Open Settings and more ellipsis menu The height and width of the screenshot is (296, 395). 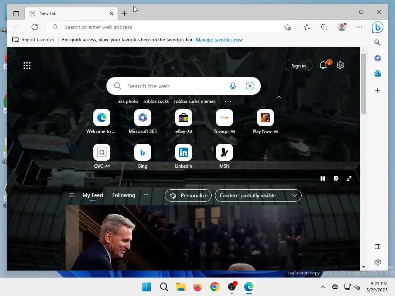coord(360,27)
